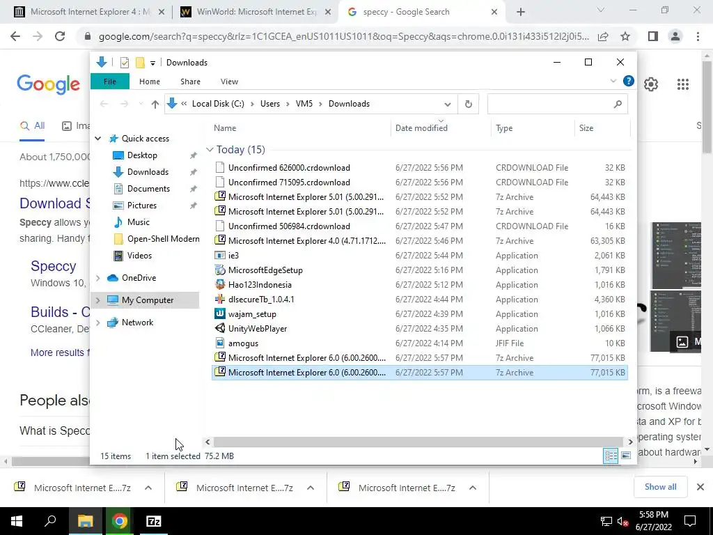Select the ie3 application icon

[220, 256]
